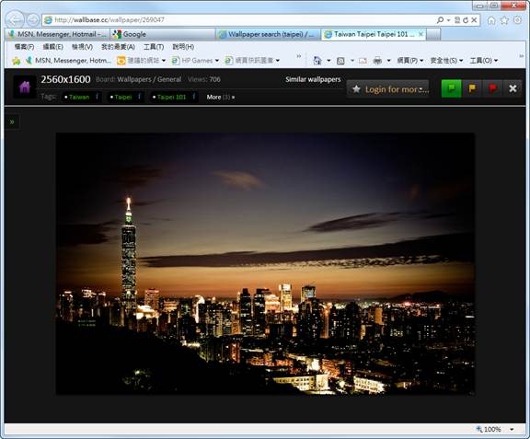530x439 pixels.
Task: Switch to the Wallpaper search (taipei) tab
Action: (268, 34)
